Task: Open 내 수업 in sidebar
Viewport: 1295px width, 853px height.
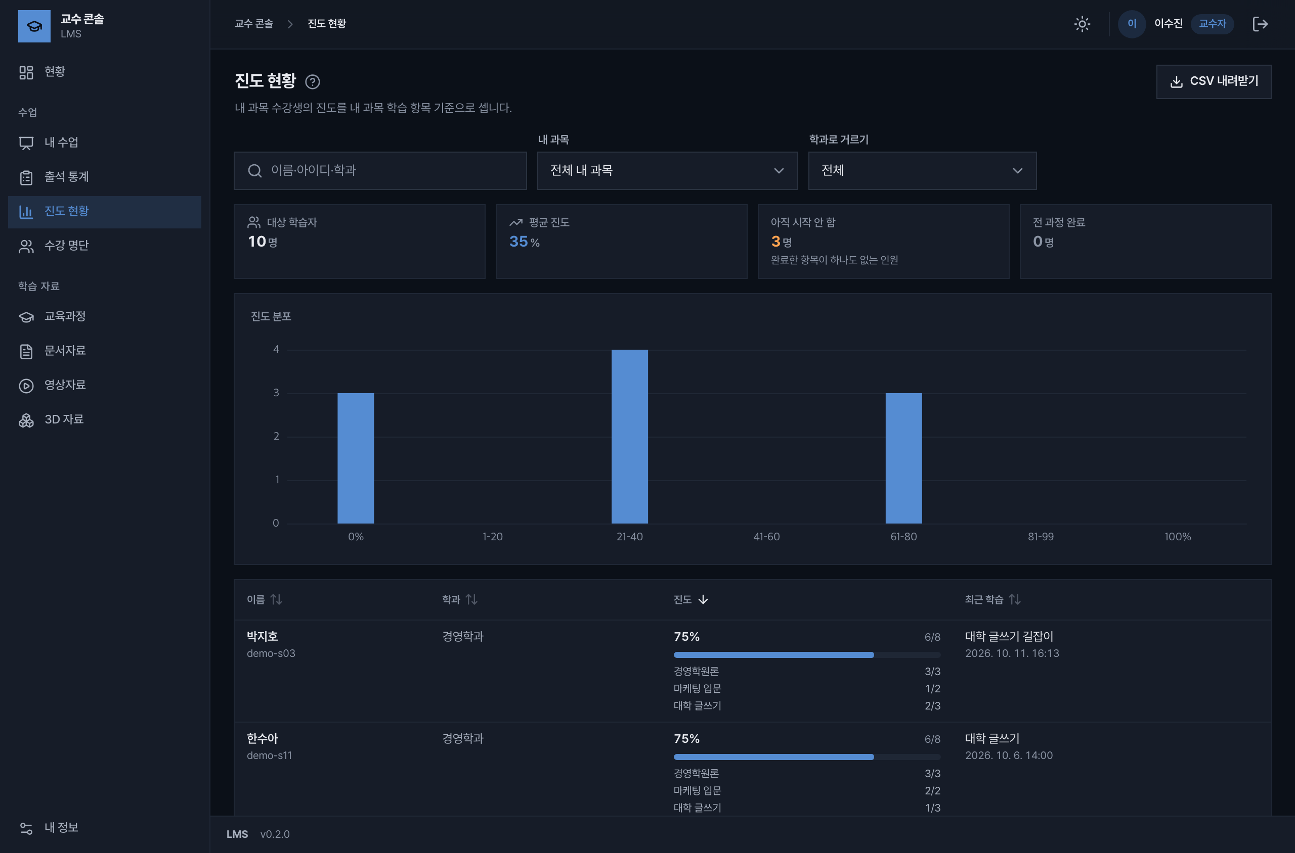Action: point(105,143)
